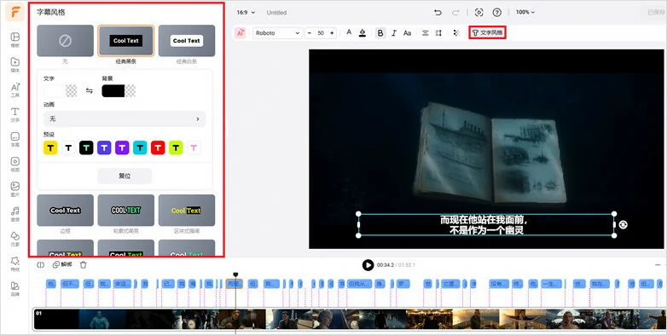Open the 特效 effects sidebar icon

coord(14,263)
